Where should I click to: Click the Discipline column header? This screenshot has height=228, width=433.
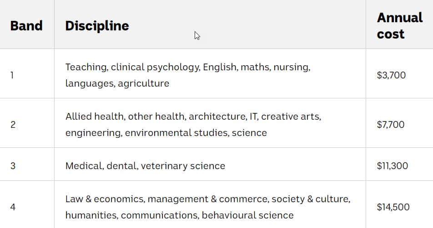(x=97, y=25)
